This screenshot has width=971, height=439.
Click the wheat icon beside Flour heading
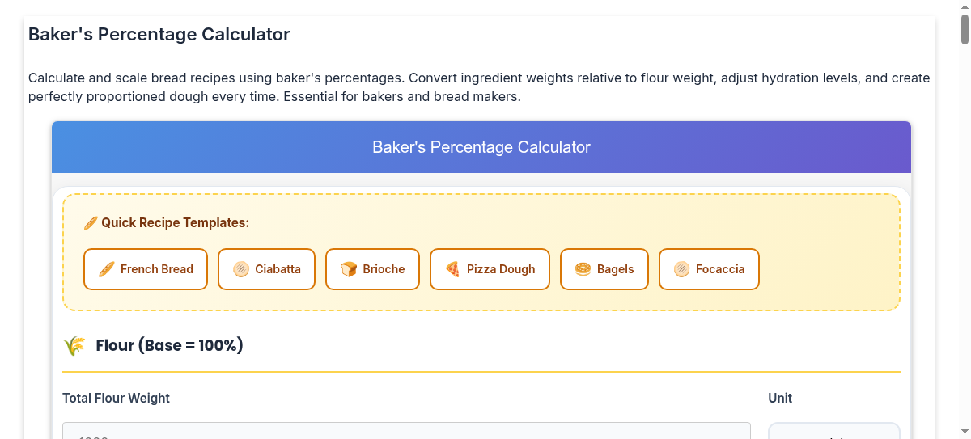coord(74,346)
